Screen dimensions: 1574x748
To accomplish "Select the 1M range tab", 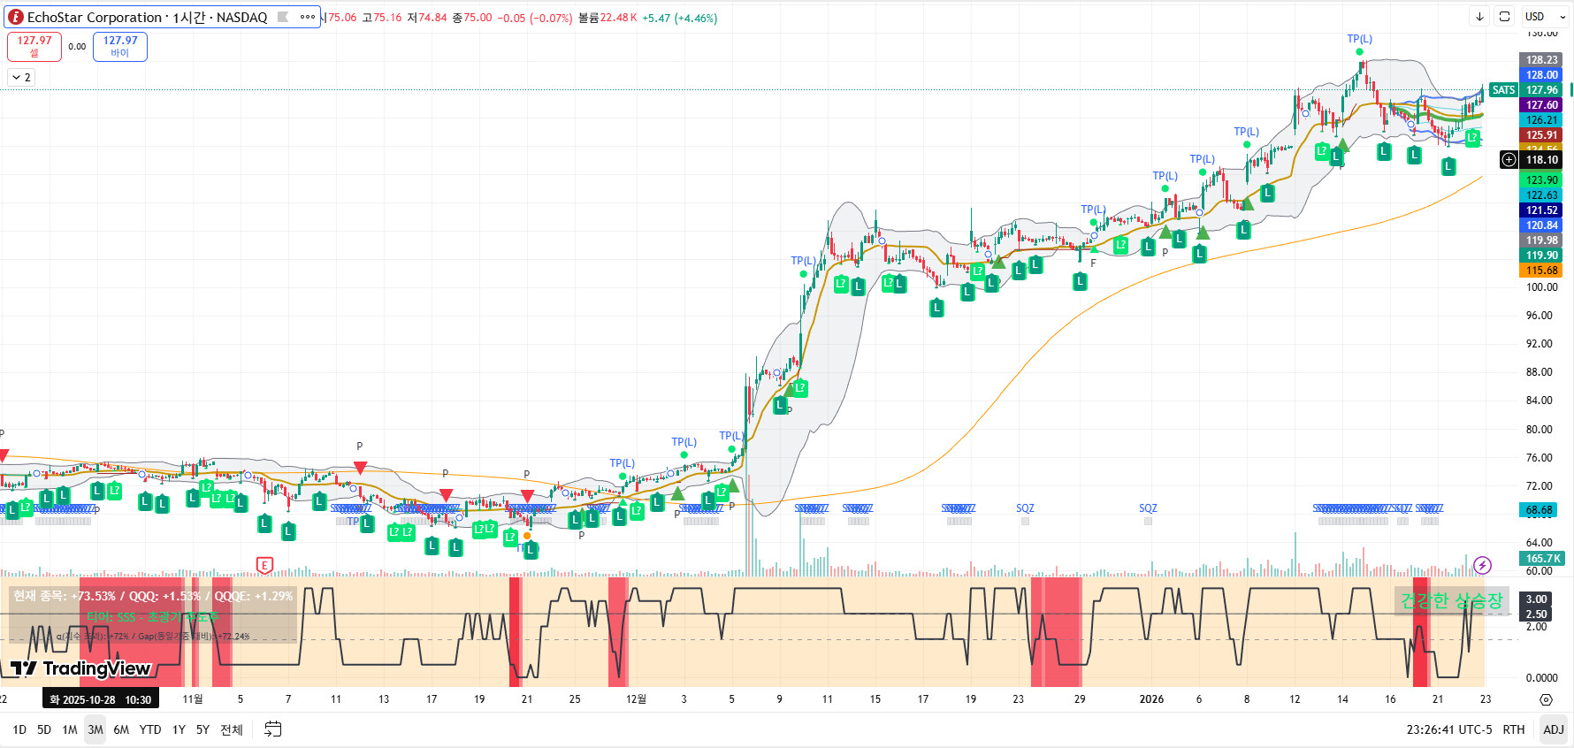I will point(70,729).
